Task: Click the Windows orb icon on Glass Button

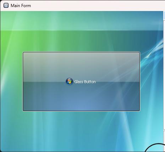Action: 69,81
